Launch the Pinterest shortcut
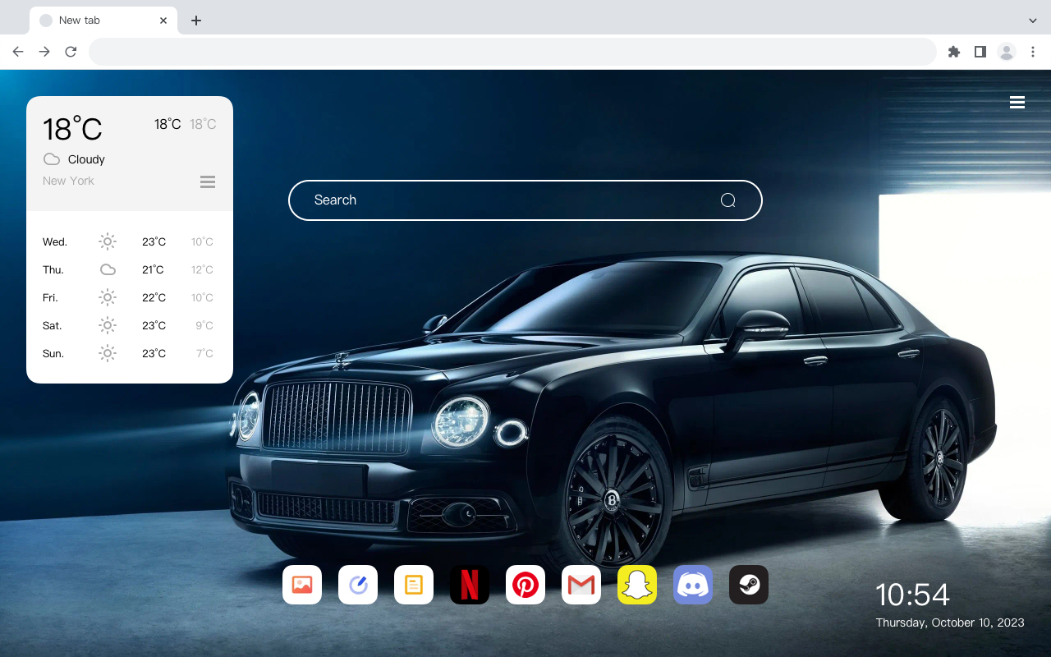 point(525,585)
